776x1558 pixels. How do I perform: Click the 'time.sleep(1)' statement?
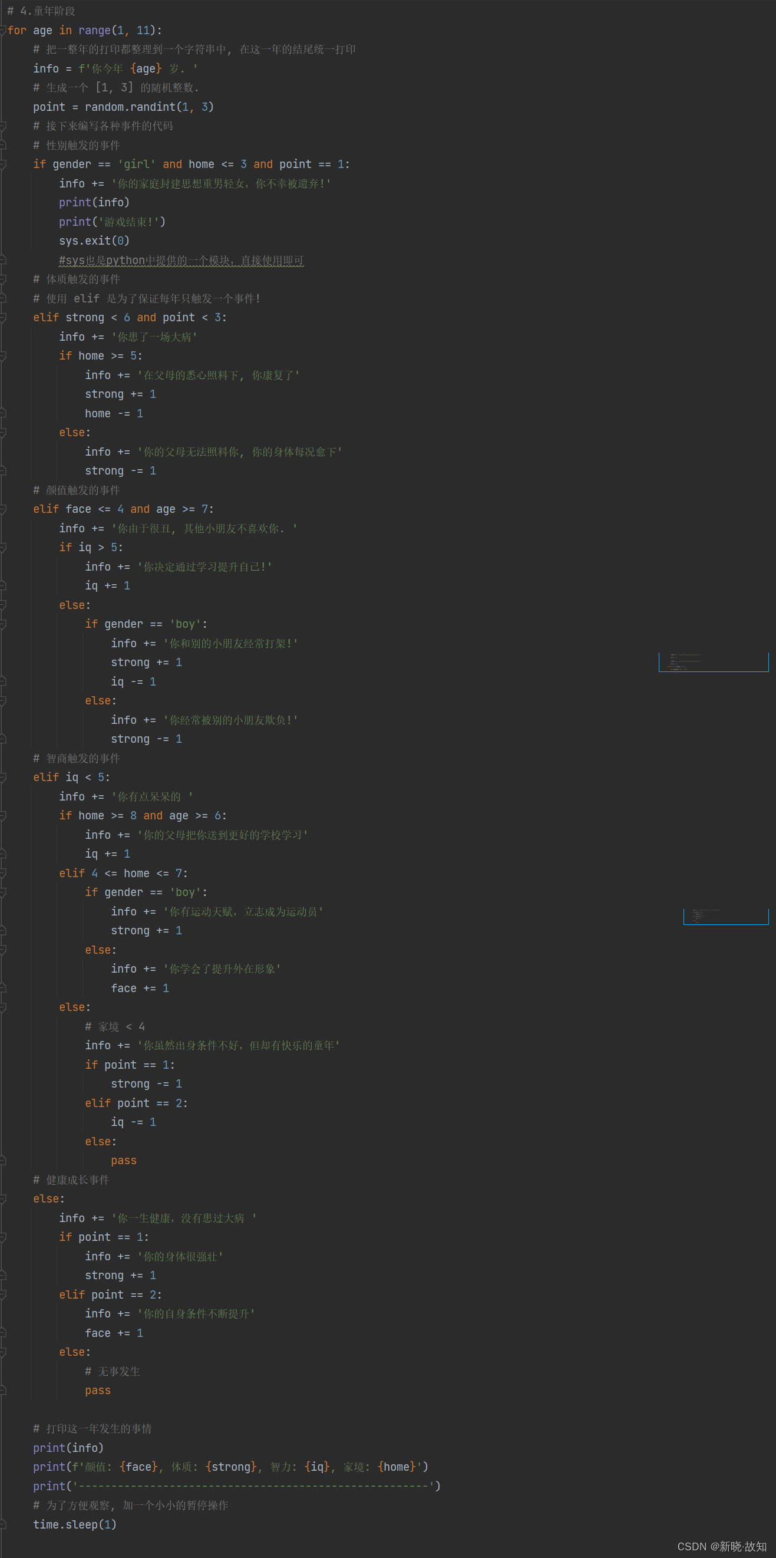tap(75, 1524)
